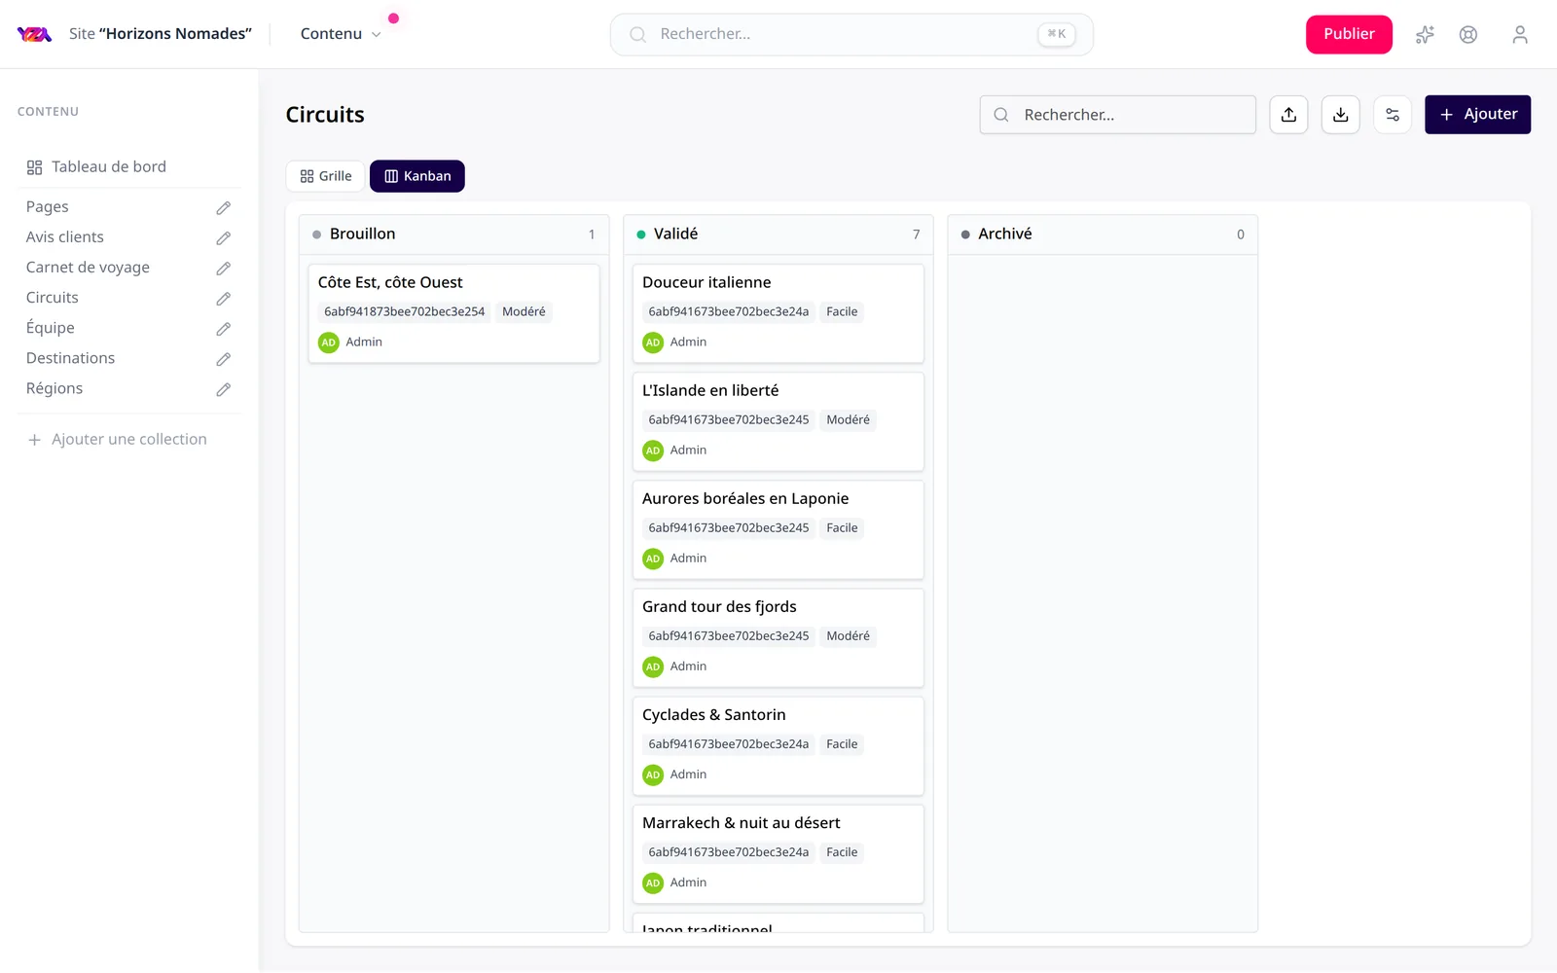
Task: Click Modéré tag on Grand tour des fjords
Action: pos(848,636)
